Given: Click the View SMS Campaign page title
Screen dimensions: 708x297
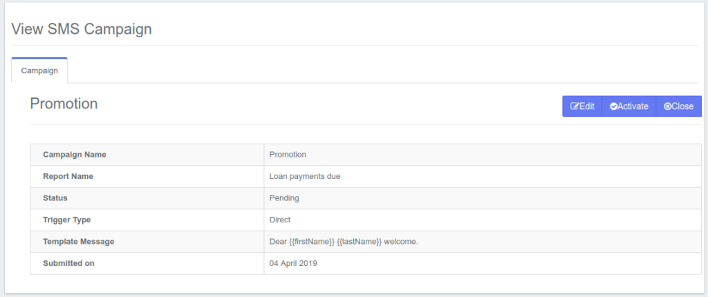Looking at the screenshot, I should point(82,29).
